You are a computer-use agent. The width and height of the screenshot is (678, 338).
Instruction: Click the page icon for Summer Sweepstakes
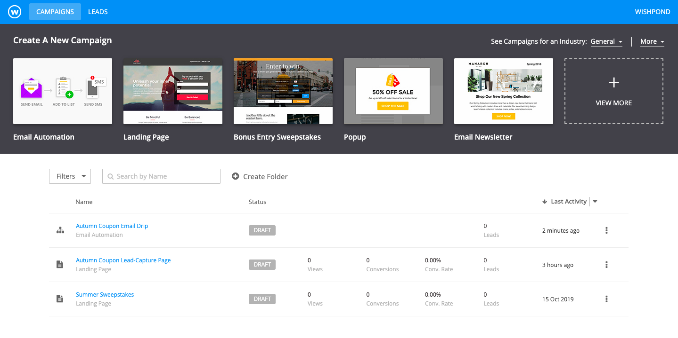60,299
